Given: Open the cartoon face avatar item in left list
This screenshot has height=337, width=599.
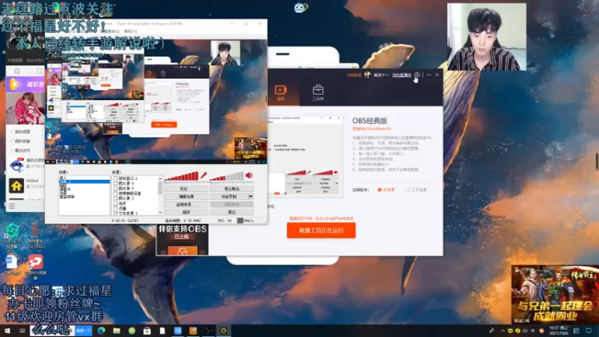Looking at the screenshot, I should [16, 166].
